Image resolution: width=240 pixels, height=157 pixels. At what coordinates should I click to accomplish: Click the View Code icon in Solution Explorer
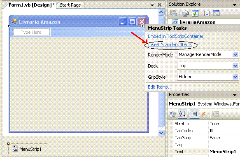point(207,14)
